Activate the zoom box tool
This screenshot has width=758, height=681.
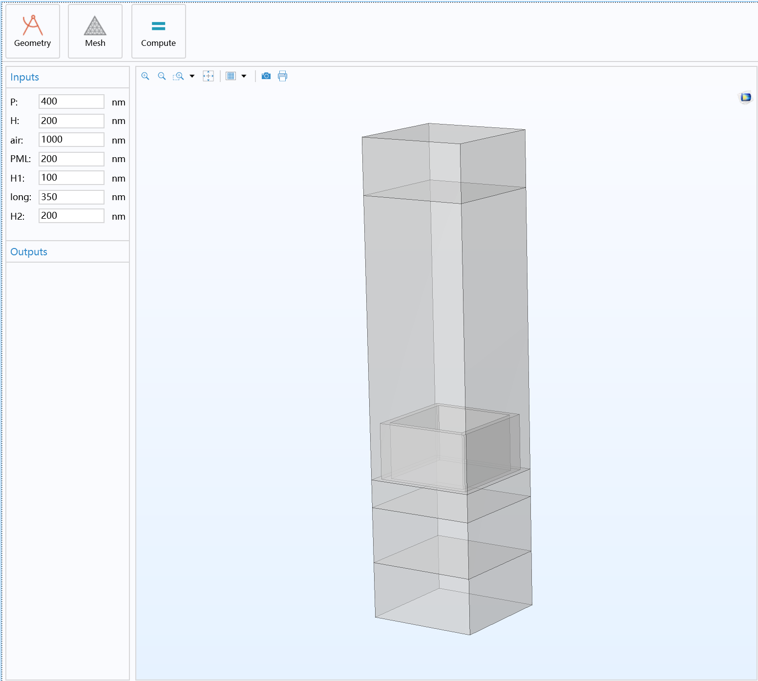(178, 76)
